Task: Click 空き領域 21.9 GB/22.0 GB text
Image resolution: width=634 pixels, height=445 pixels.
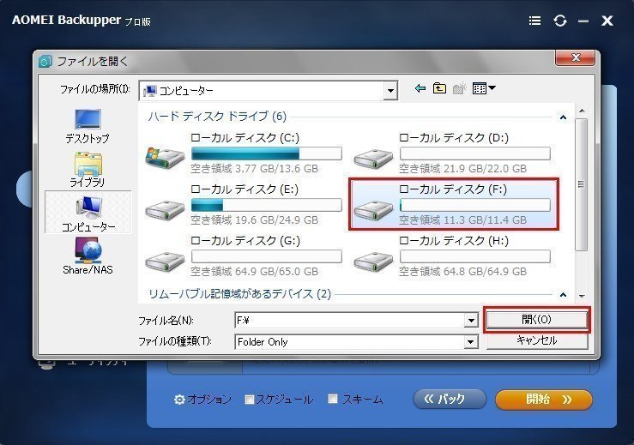Action: click(463, 169)
